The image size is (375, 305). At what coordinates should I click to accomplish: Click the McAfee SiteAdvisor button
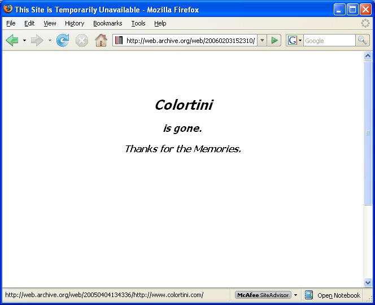coord(263,295)
